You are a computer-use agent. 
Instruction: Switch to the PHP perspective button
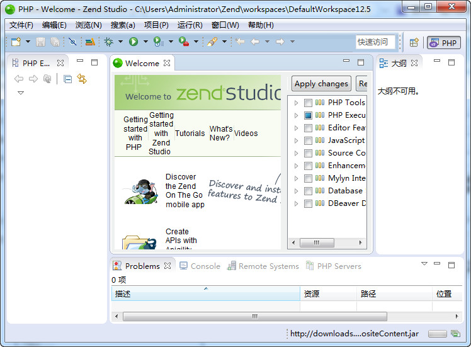444,43
